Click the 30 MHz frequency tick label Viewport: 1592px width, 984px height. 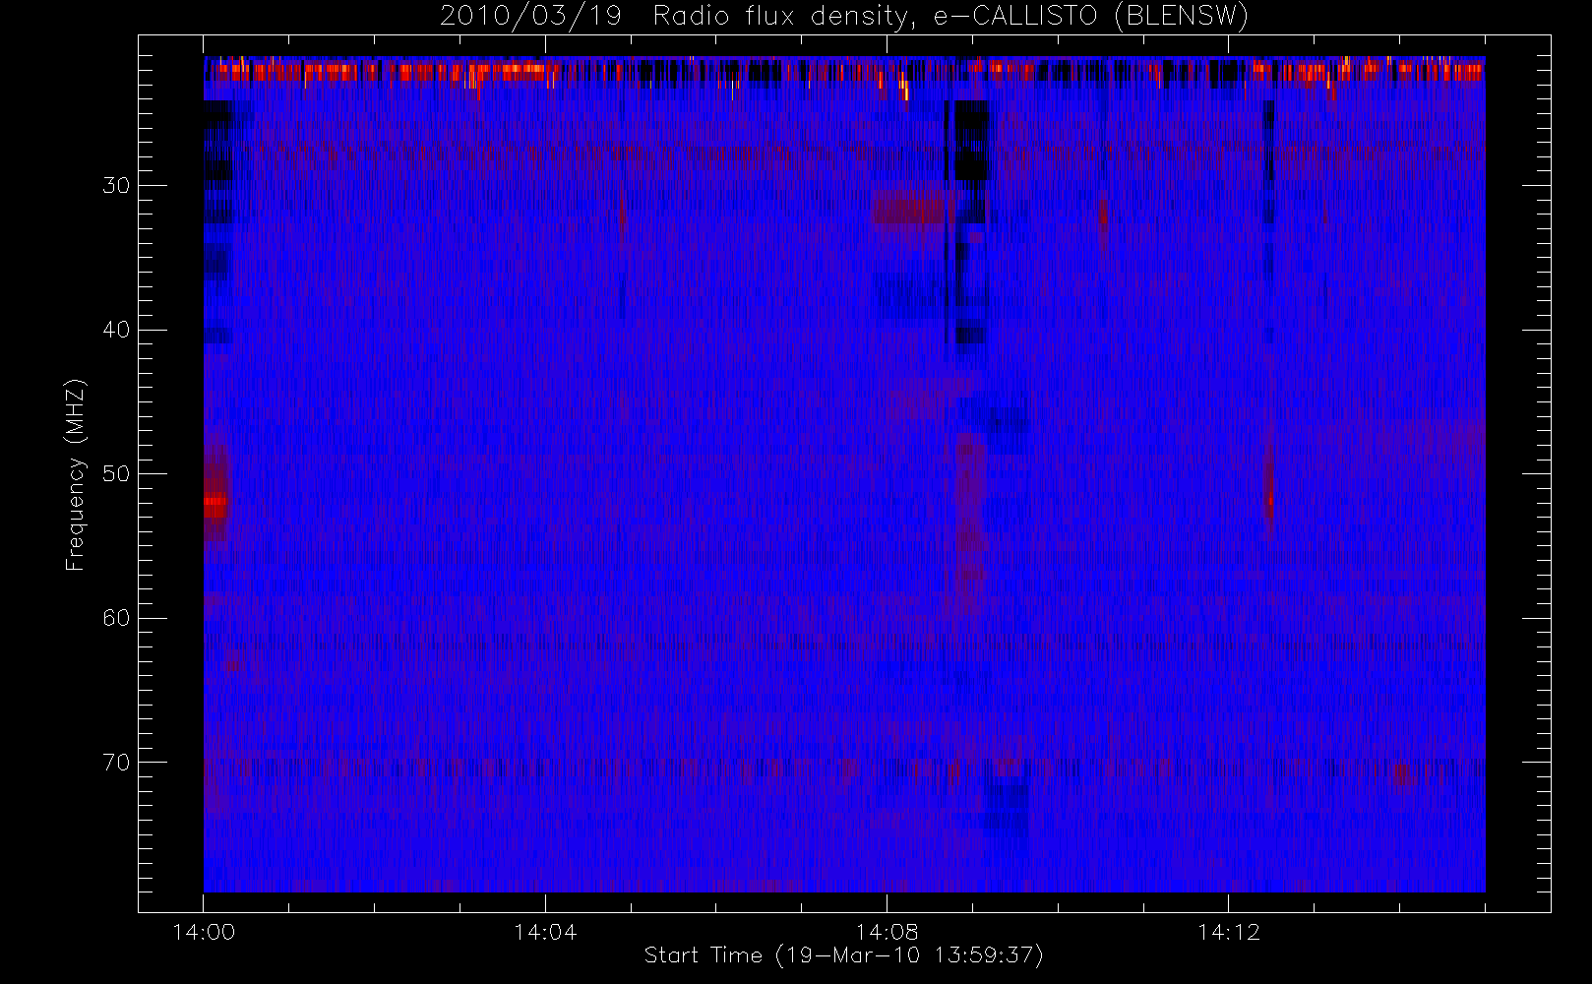tap(116, 185)
